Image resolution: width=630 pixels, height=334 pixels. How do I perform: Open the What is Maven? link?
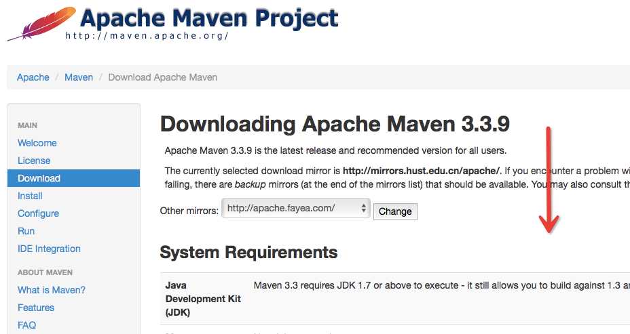[52, 290]
